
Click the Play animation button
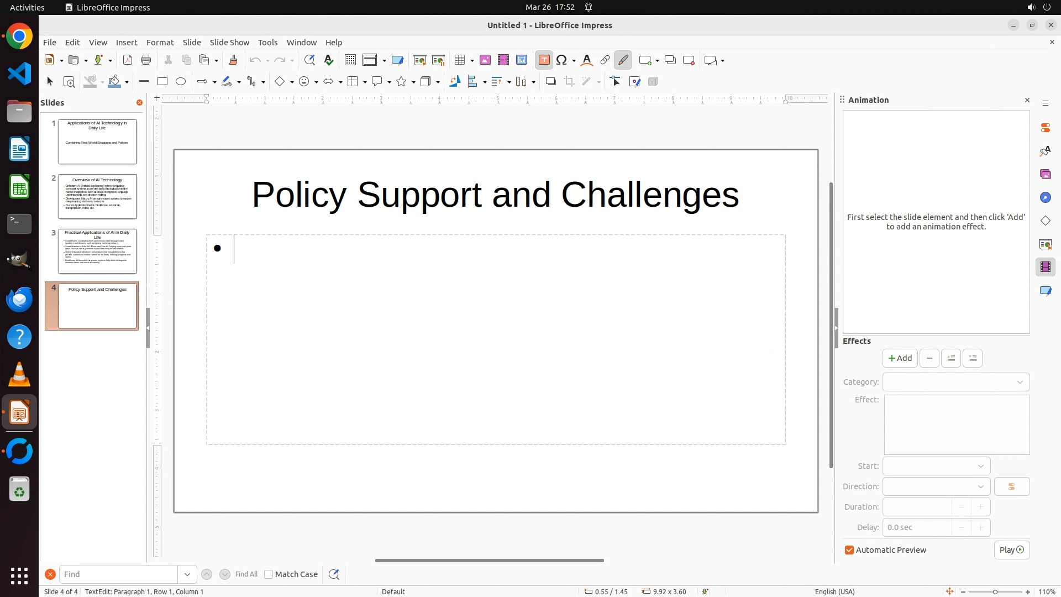(x=1011, y=550)
